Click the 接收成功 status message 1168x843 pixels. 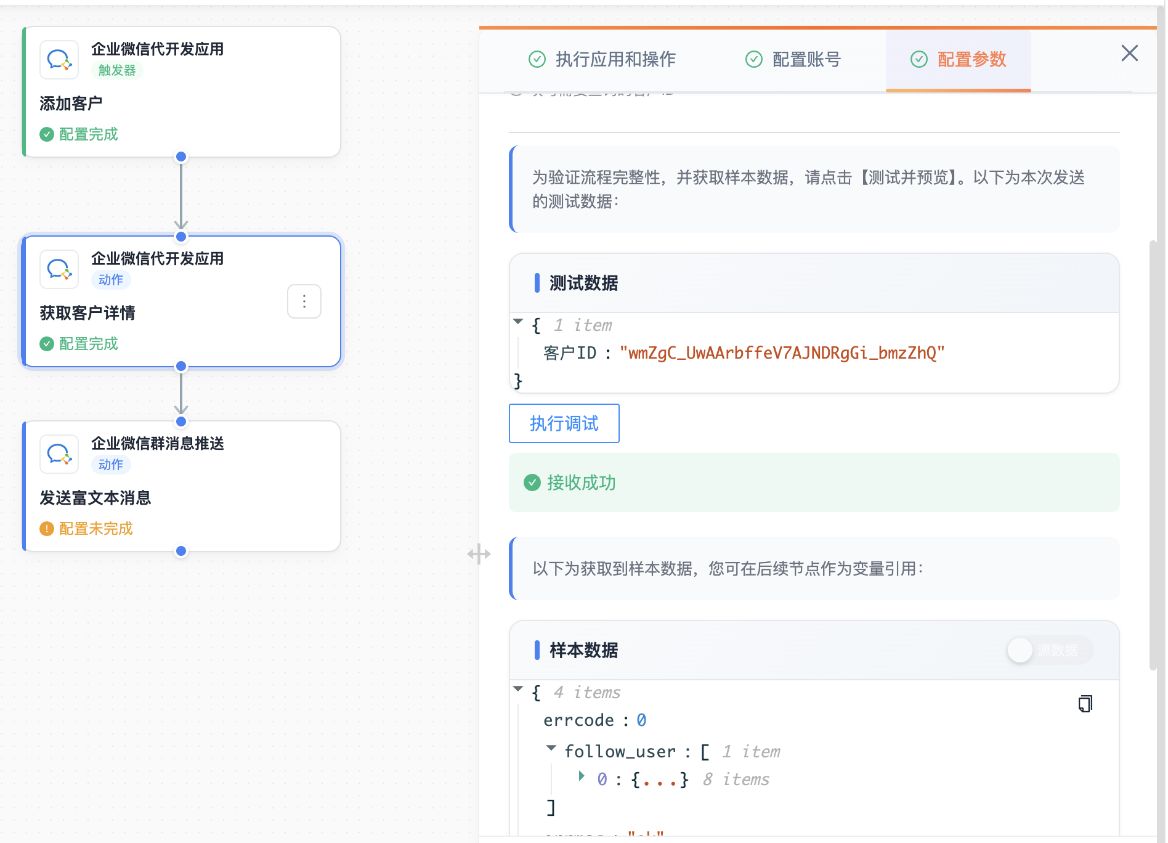814,483
